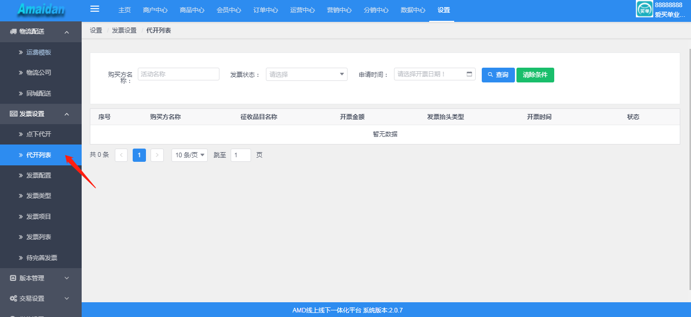Open the 发票状态 dropdown

(x=307, y=74)
